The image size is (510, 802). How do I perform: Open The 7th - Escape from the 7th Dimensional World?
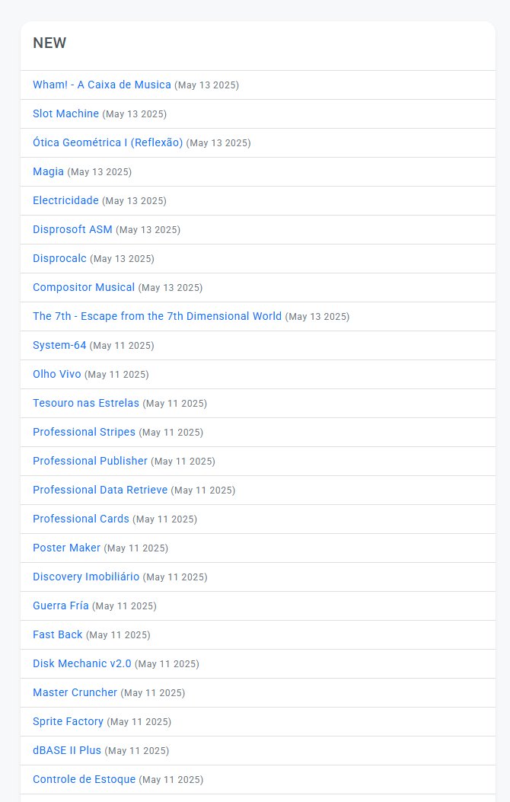coord(157,317)
